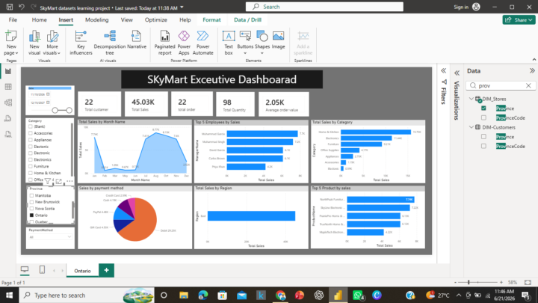The height and width of the screenshot is (303, 538).
Task: Click the filter icon on Category slicer
Action: (48, 181)
